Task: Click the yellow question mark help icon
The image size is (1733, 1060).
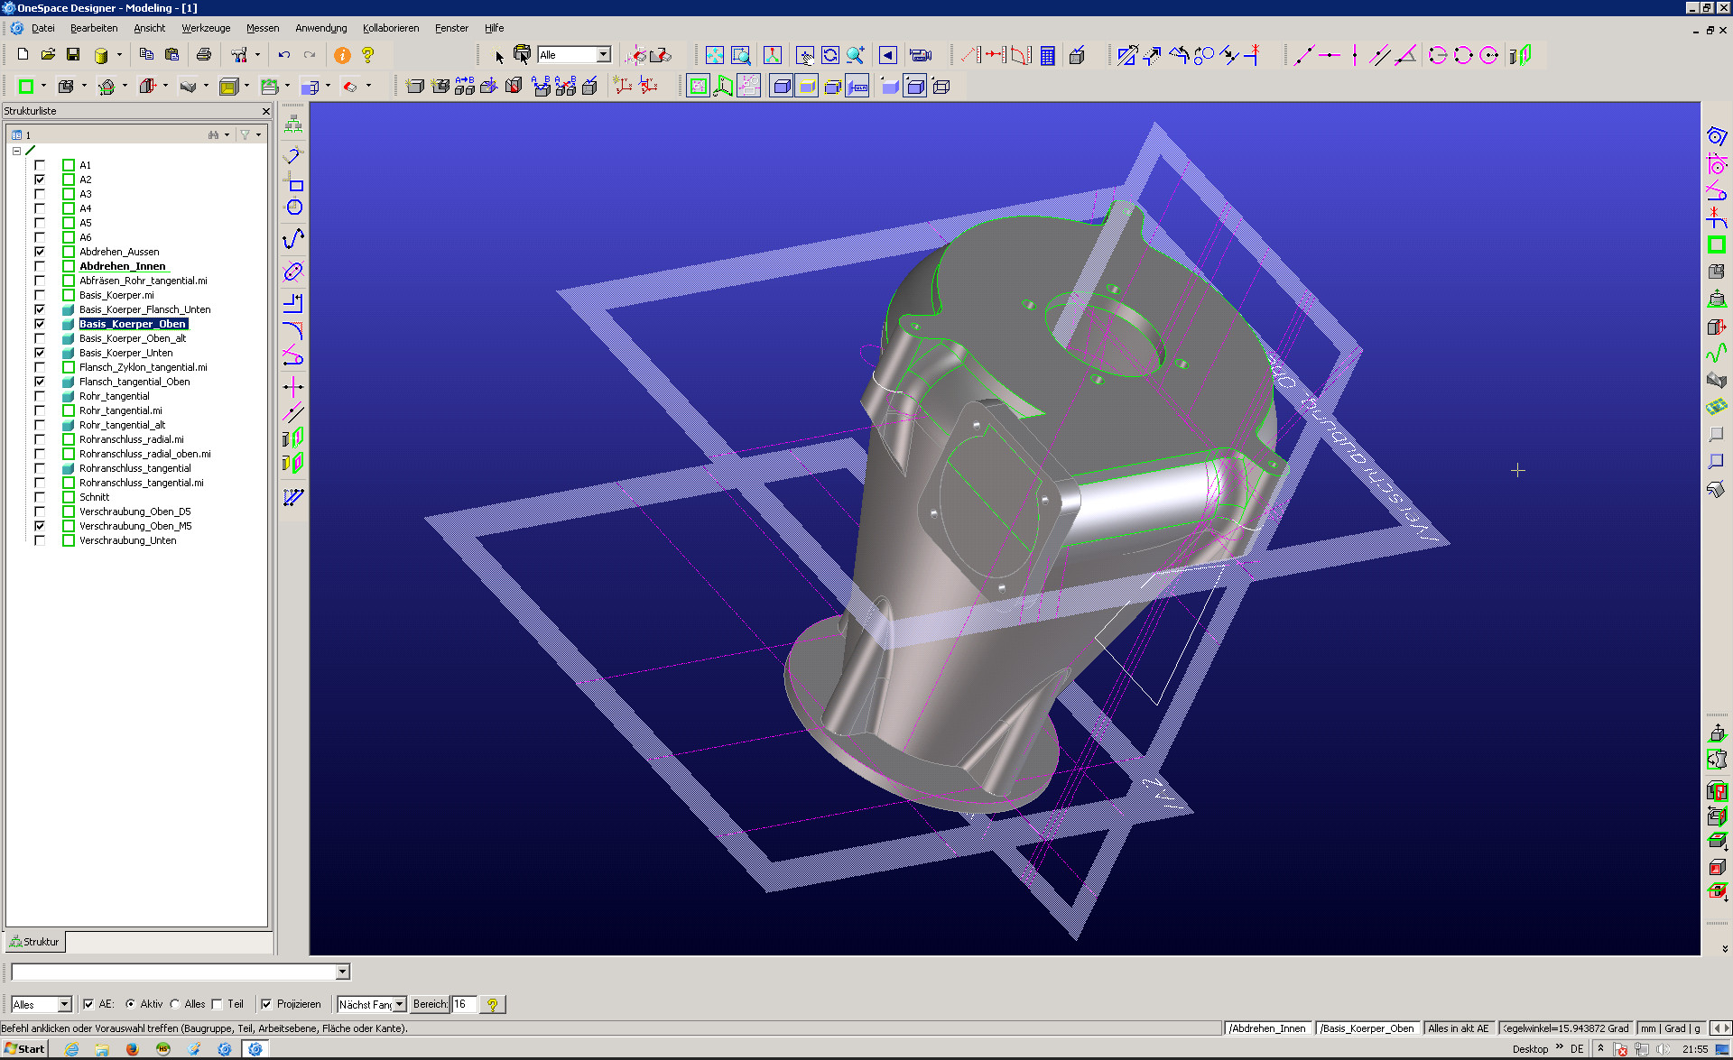Action: [x=367, y=55]
